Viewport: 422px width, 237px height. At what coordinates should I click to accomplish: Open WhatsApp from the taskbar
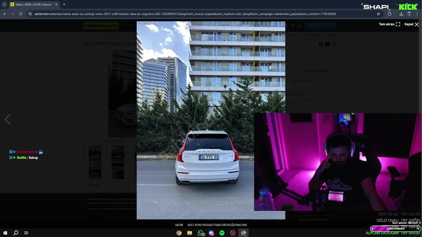200,233
